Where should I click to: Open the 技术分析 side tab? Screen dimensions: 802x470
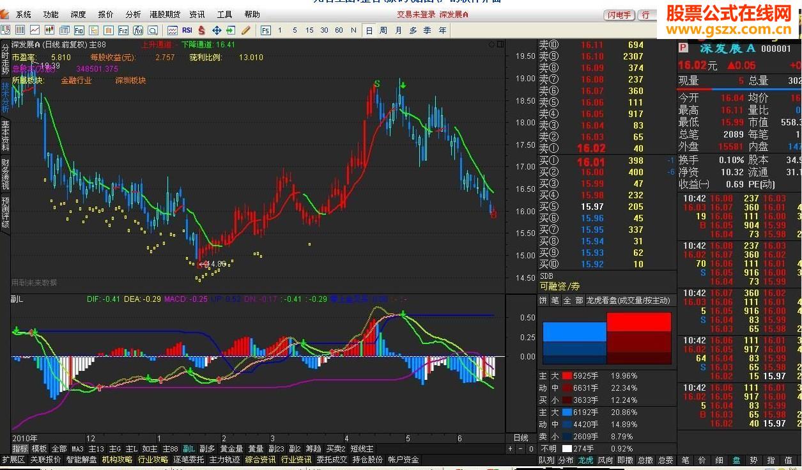tap(5, 97)
